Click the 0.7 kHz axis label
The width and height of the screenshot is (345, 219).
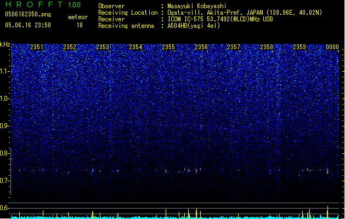pyautogui.click(x=4, y=181)
